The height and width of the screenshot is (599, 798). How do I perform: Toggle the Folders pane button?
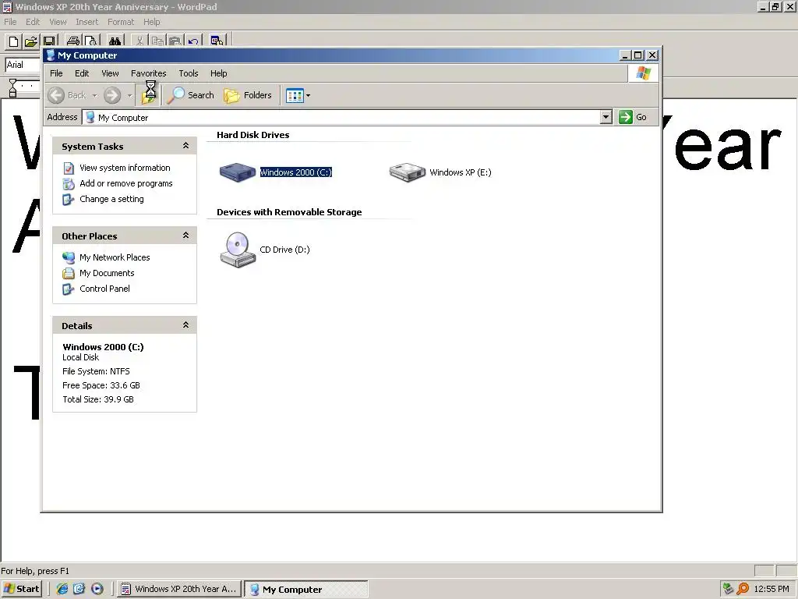coord(248,95)
